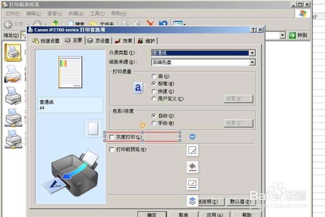Click the 取消 button
This screenshot has height=217, width=325.
[x=183, y=214]
